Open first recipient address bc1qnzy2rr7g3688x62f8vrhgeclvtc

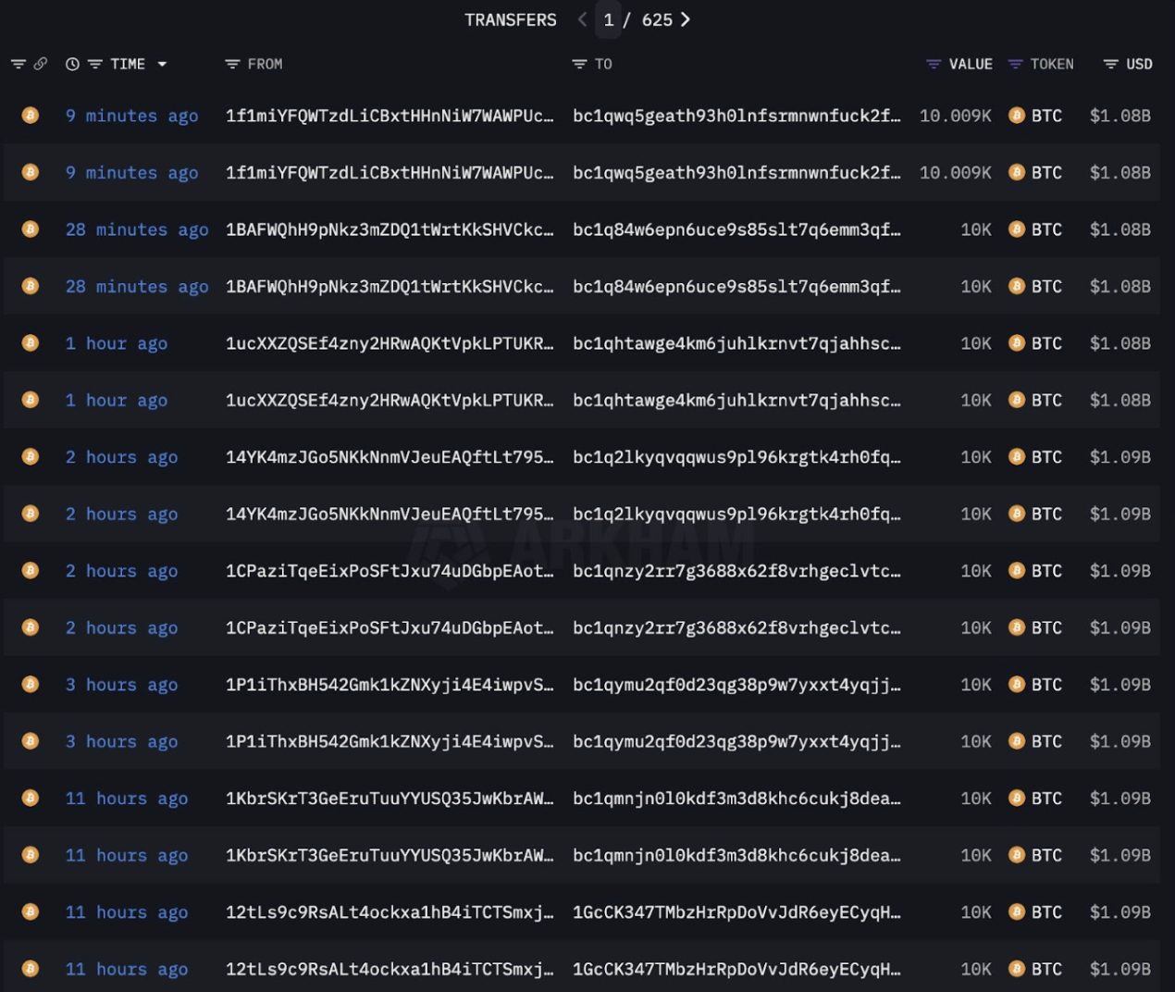point(736,571)
